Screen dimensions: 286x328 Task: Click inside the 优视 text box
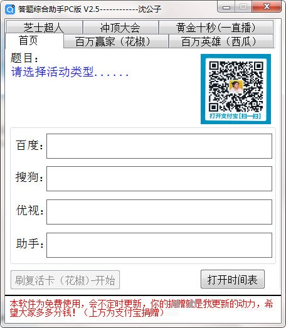tap(159, 212)
